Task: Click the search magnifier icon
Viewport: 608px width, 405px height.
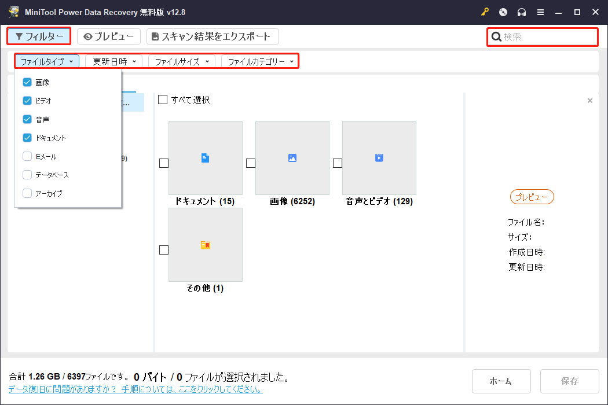Action: click(497, 36)
